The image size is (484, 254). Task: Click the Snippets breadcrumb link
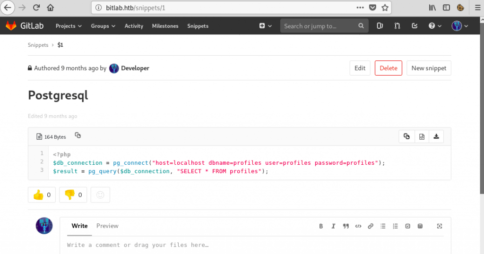tap(38, 45)
